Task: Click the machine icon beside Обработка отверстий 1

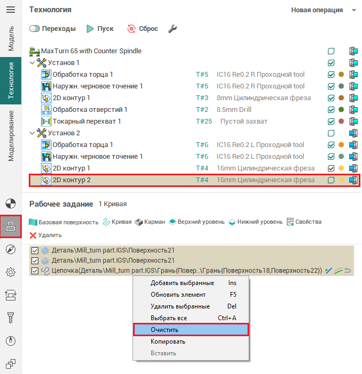Action: [x=352, y=110]
